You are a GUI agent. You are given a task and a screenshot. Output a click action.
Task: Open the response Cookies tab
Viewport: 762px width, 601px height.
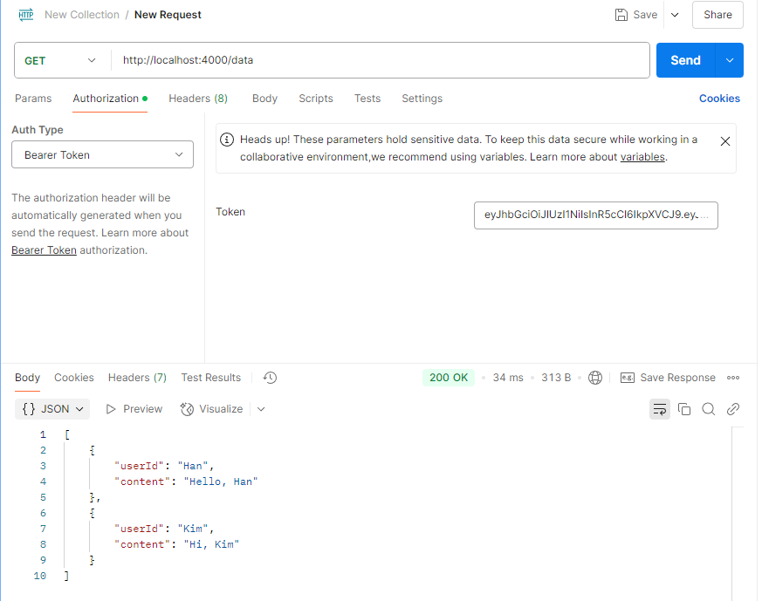point(74,378)
